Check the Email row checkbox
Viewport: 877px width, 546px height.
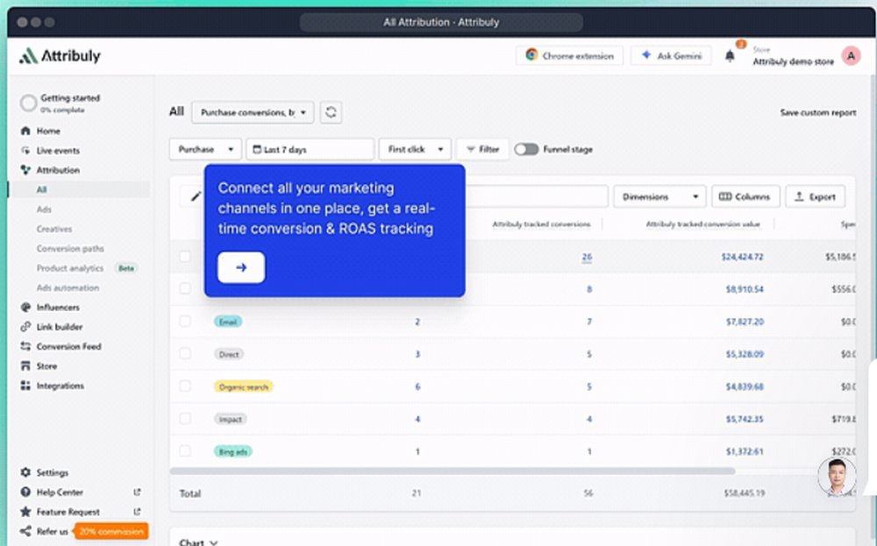tap(185, 322)
